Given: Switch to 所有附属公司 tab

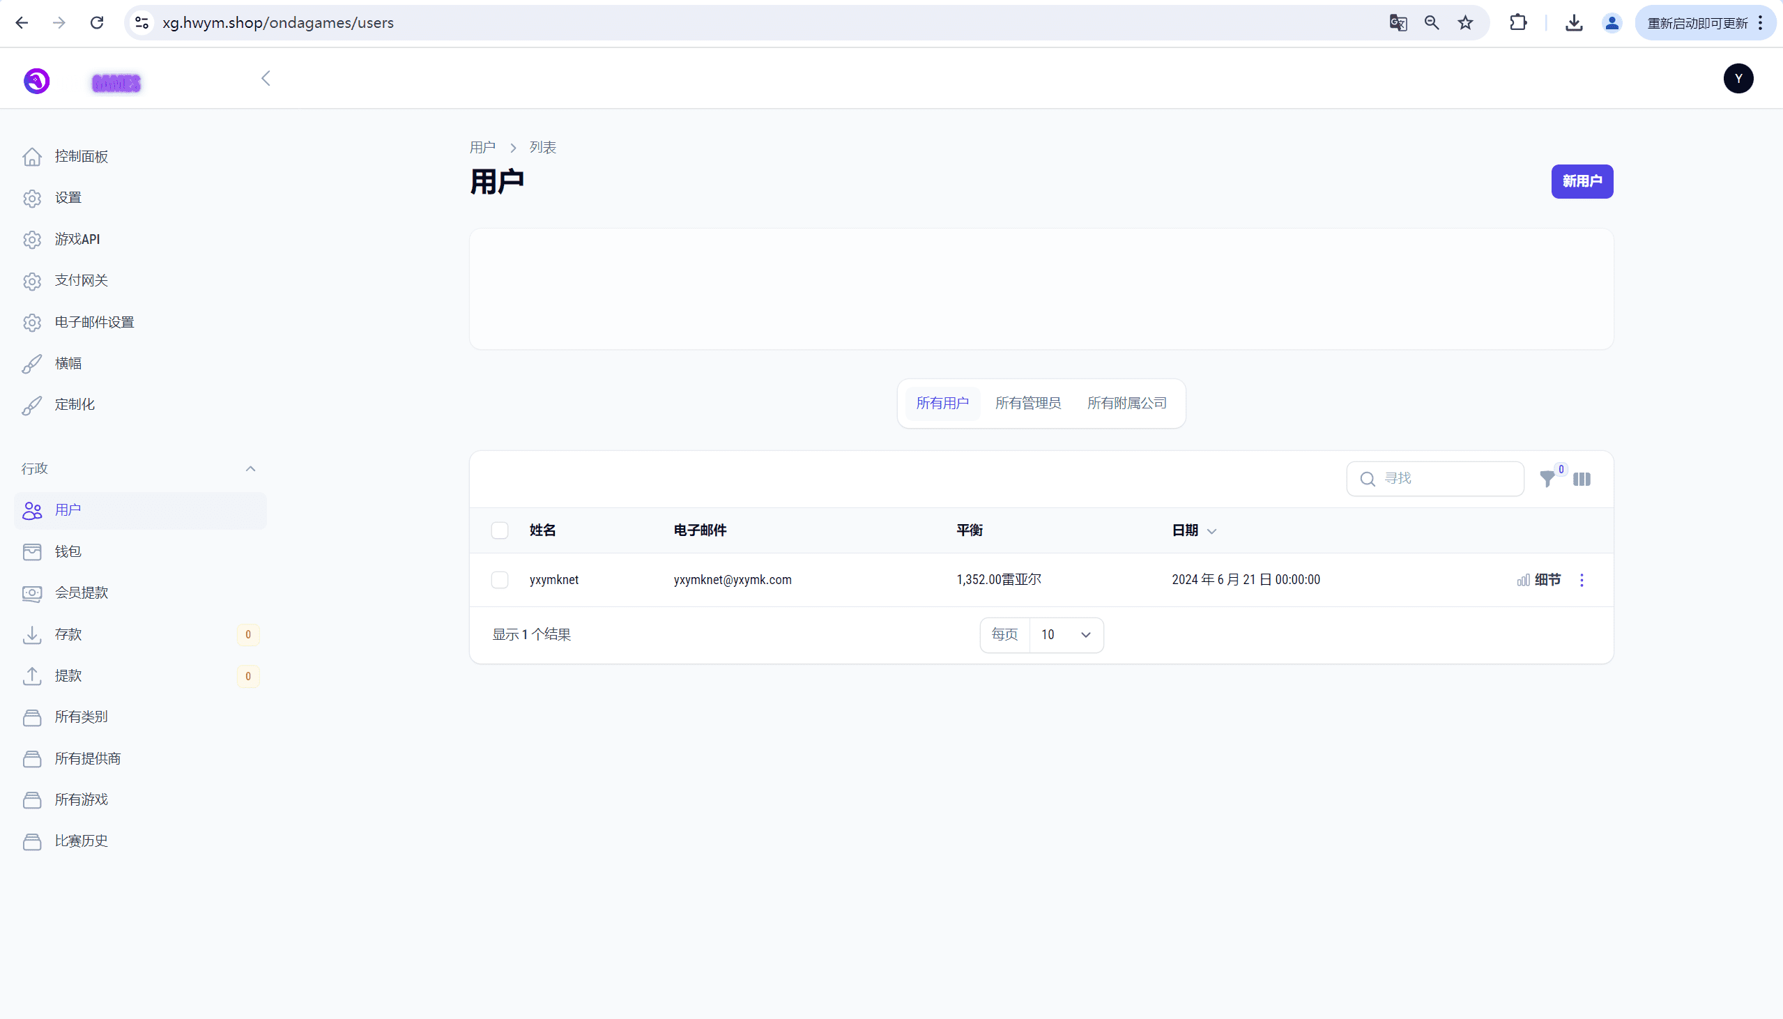Looking at the screenshot, I should coord(1126,403).
